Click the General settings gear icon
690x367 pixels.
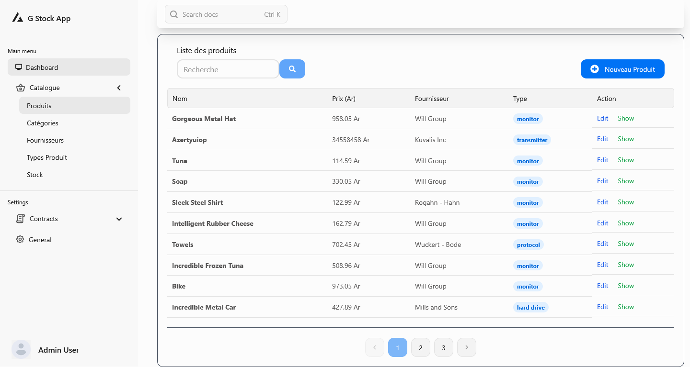point(20,239)
